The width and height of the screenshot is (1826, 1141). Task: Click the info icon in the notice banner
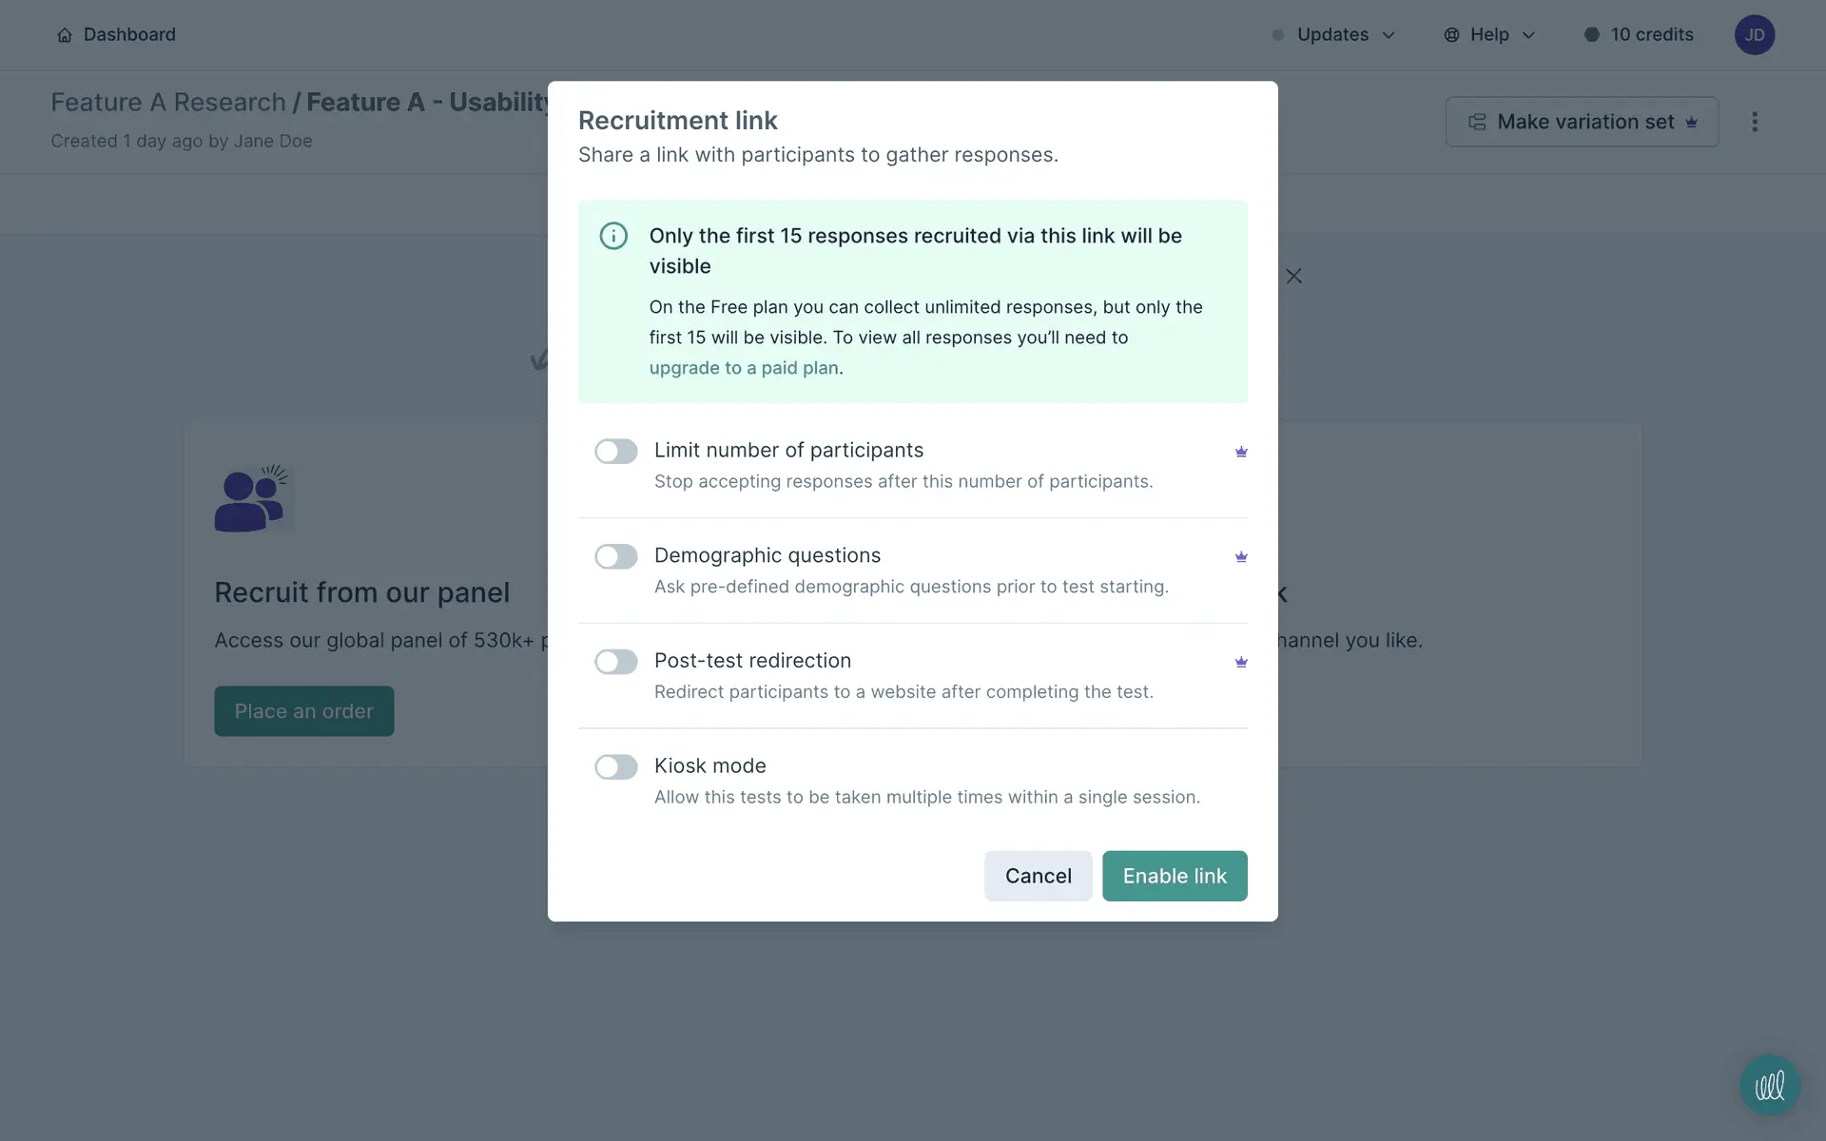pyautogui.click(x=613, y=236)
